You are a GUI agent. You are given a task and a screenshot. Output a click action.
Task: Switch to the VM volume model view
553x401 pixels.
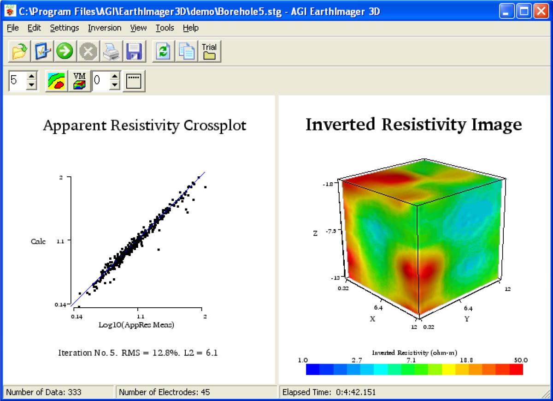(80, 81)
